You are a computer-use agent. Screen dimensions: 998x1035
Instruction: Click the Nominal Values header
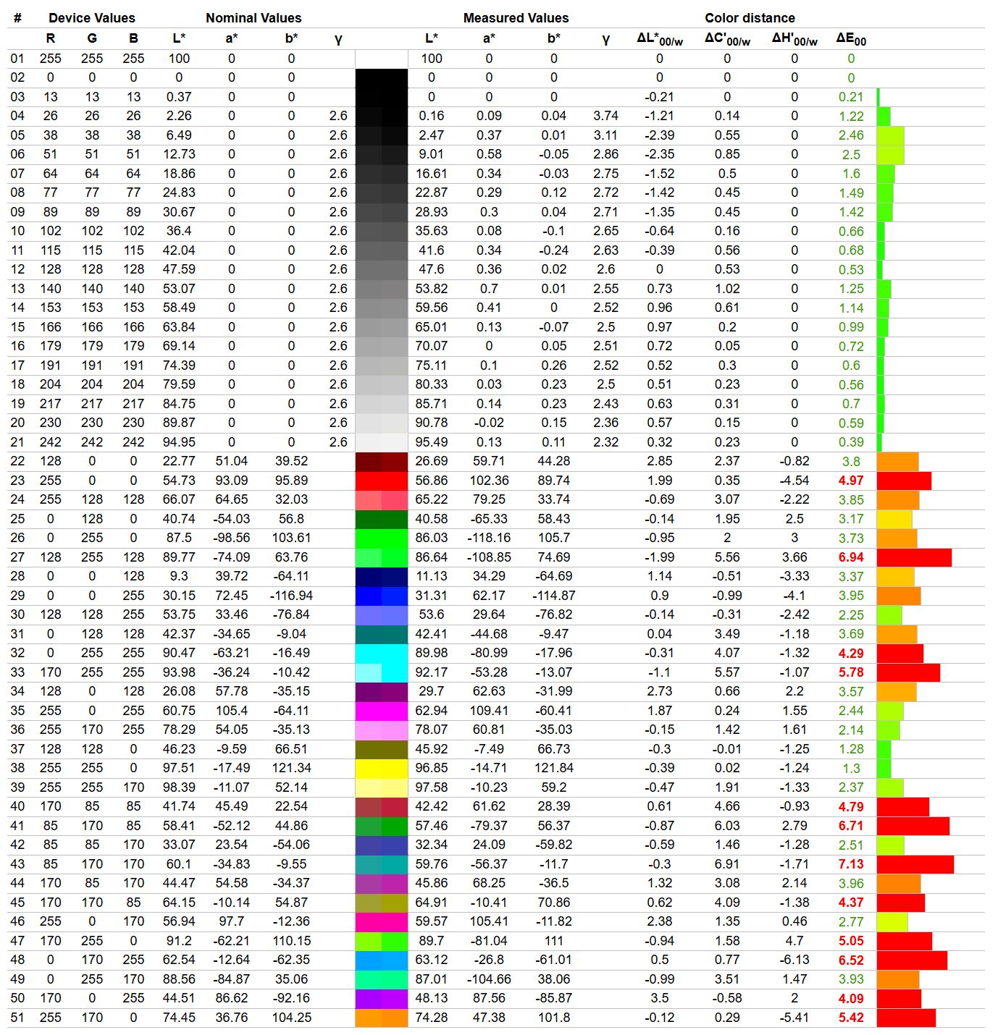253,18
